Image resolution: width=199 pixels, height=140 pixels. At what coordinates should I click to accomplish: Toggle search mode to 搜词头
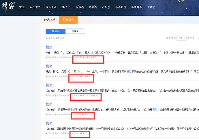pyautogui.click(x=55, y=31)
